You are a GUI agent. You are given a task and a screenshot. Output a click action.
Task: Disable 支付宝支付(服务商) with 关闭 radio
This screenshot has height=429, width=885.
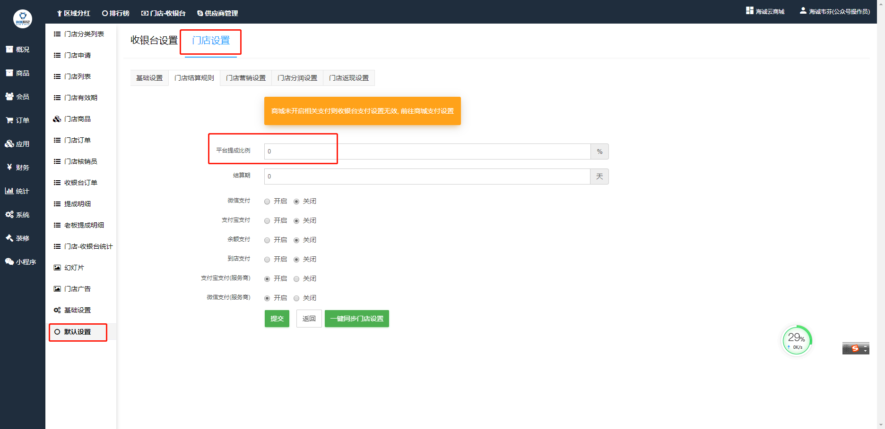click(x=296, y=279)
